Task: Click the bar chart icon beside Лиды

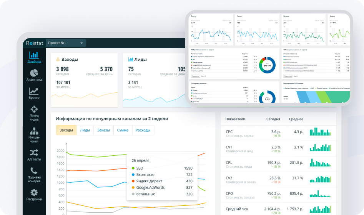Action: point(131,60)
